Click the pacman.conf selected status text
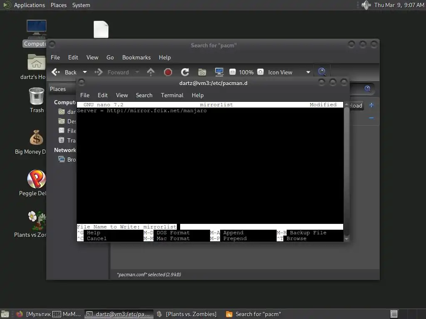 (149, 275)
